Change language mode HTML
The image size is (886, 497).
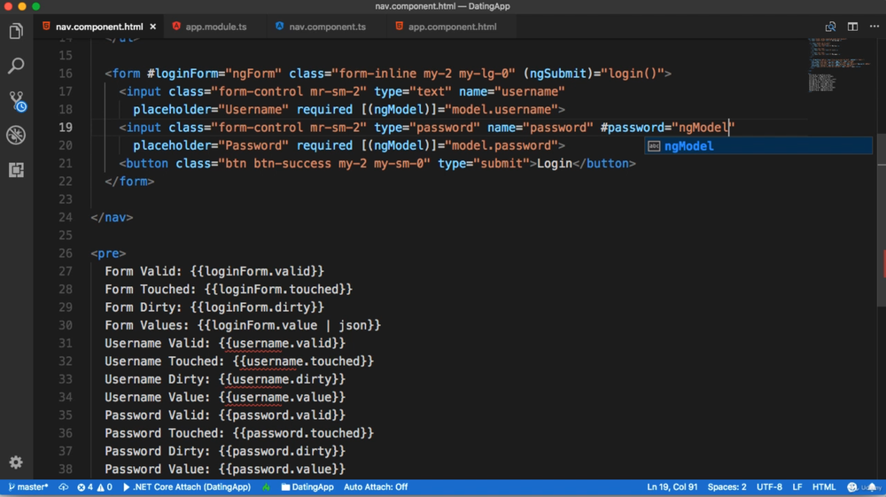(x=823, y=487)
